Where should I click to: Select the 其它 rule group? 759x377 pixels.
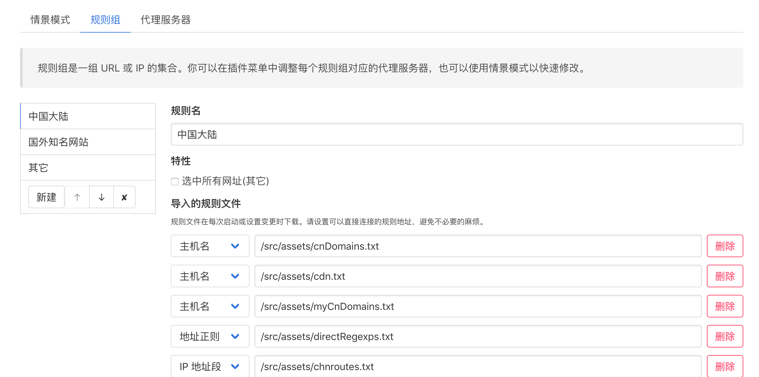pyautogui.click(x=88, y=167)
